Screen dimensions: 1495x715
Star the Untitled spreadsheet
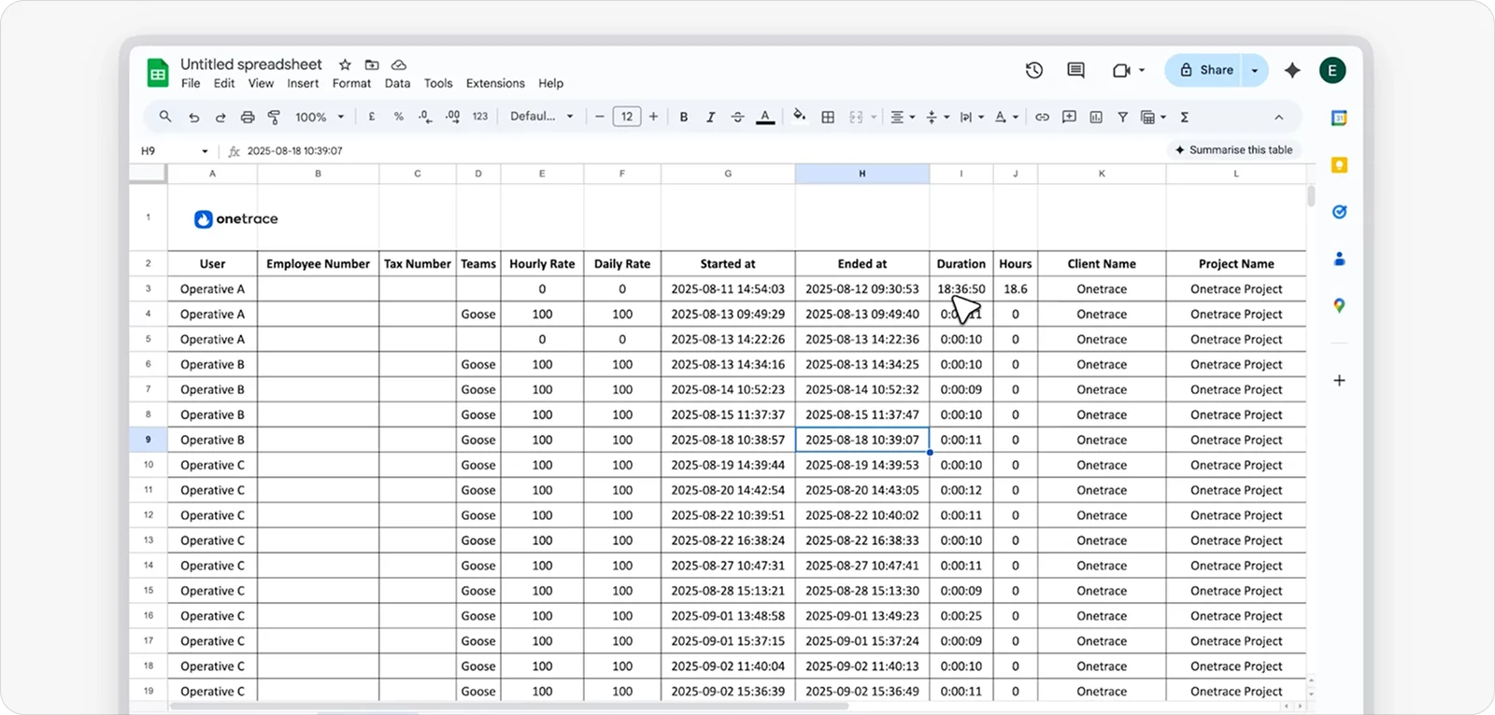tap(345, 64)
